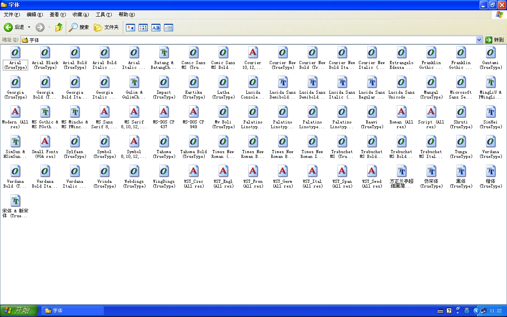Expand the address bar dropdown
Viewport: 507px width, 317px height.
(x=479, y=40)
